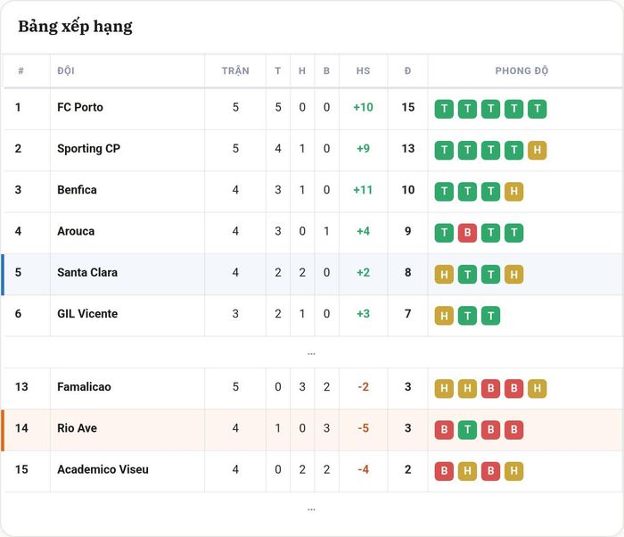624x537 pixels.
Task: Expand hidden rows between GIL Vicente and Famalicao
Action: [x=311, y=353]
